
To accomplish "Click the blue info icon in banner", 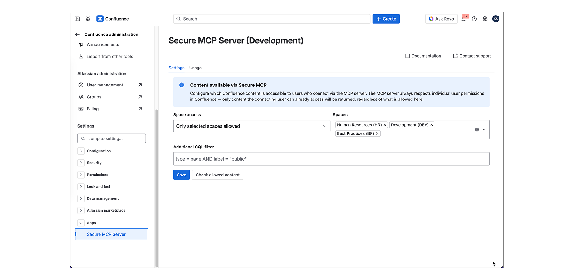I will point(182,85).
